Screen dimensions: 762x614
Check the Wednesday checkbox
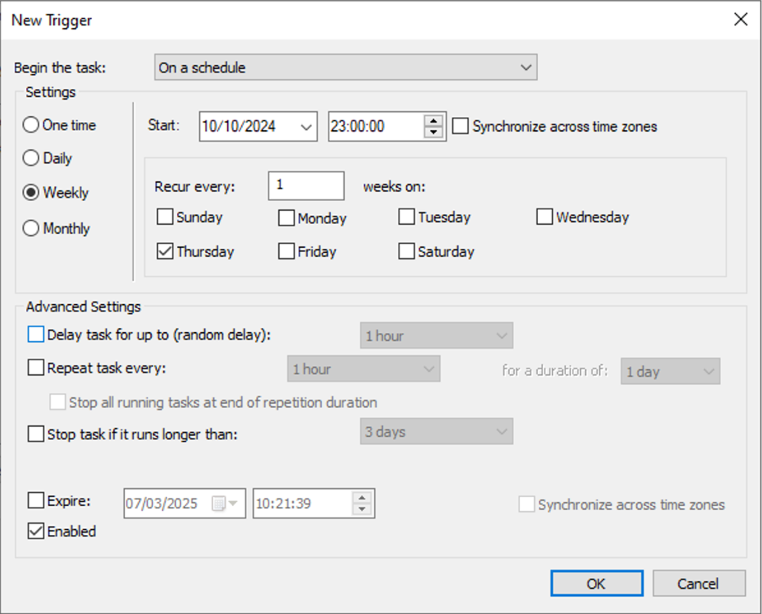[x=544, y=217]
